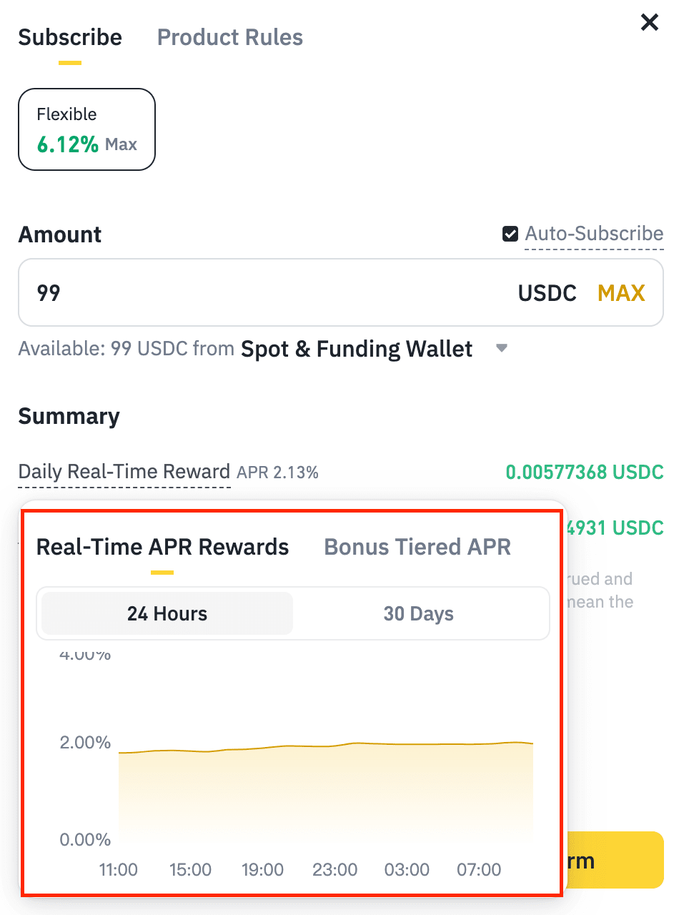Click the APR chart line near 23:00
Viewport: 689px width, 915px height.
pyautogui.click(x=334, y=746)
